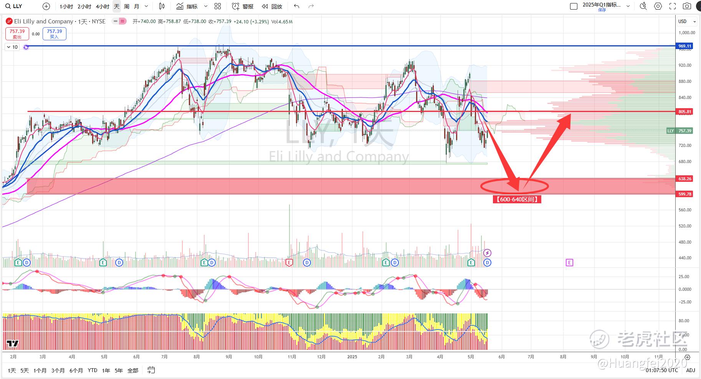Click the red November earnings E marker

[290, 263]
